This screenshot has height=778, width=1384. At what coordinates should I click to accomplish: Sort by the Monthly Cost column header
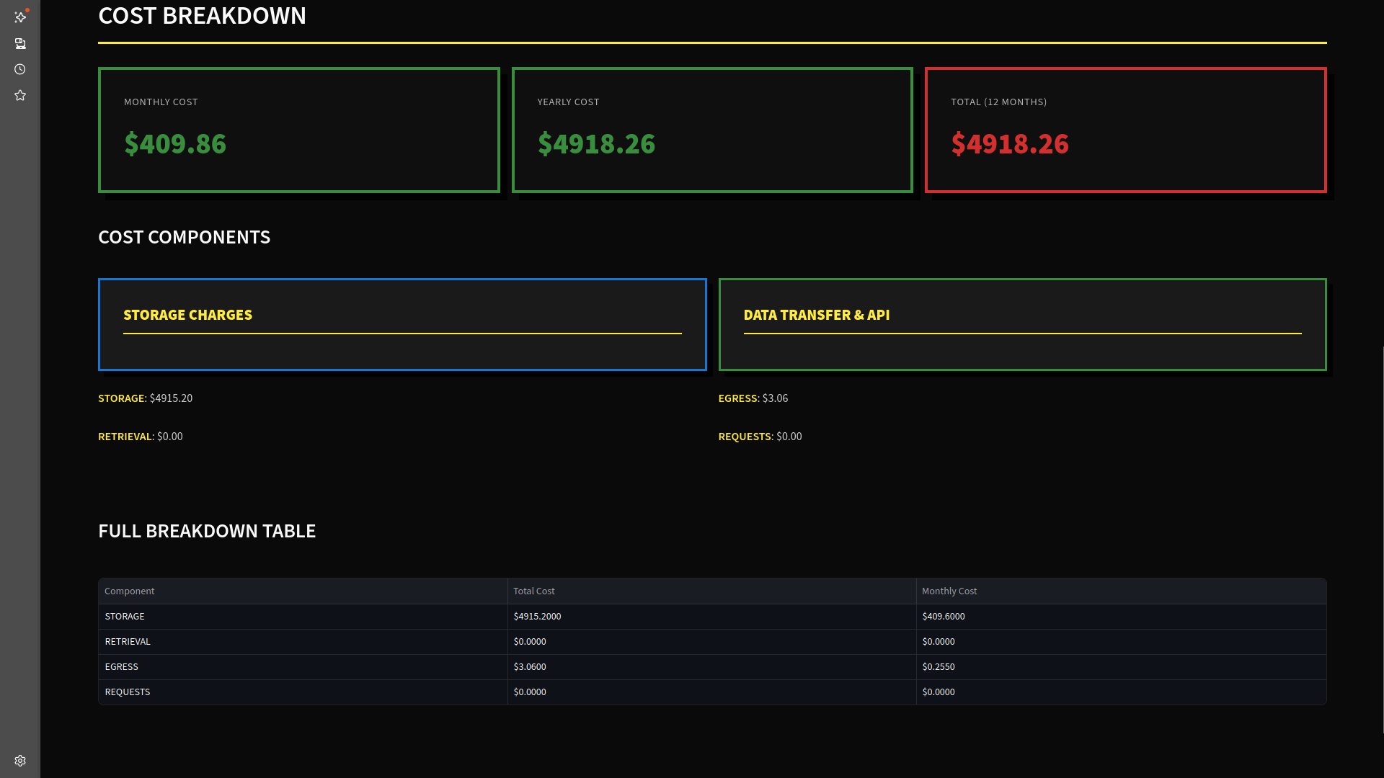pyautogui.click(x=949, y=591)
